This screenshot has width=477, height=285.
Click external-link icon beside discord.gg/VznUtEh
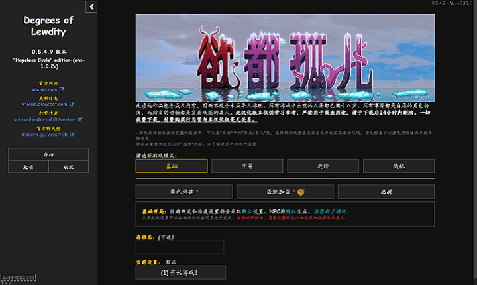click(x=72, y=135)
